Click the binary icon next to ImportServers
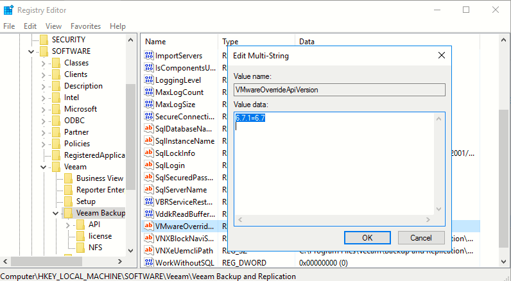The image size is (511, 281). (148, 55)
